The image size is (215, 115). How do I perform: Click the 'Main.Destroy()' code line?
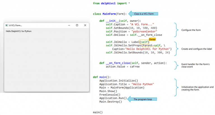[111, 102]
